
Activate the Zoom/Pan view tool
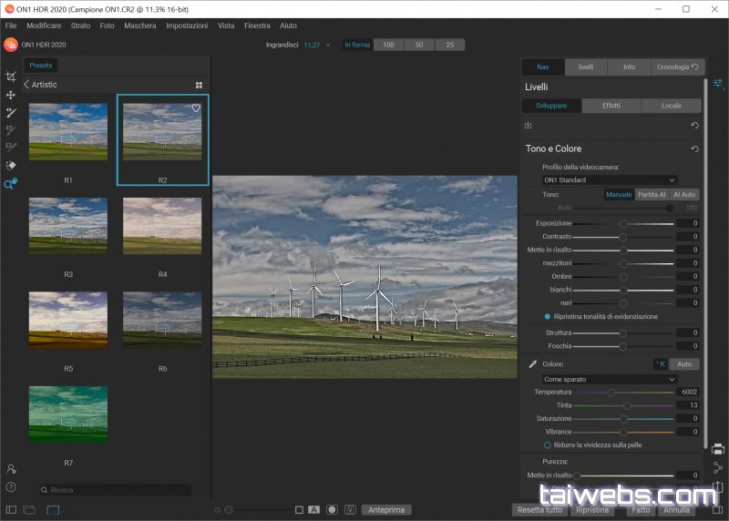pyautogui.click(x=11, y=183)
